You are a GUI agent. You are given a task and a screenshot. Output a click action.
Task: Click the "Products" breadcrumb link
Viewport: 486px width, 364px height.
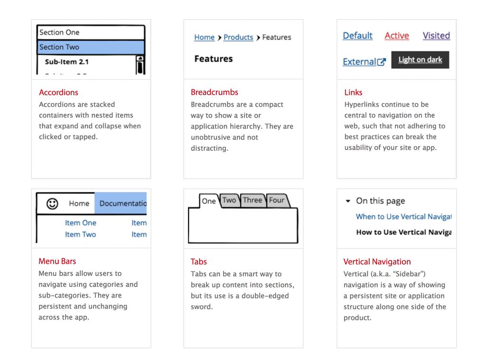238,37
